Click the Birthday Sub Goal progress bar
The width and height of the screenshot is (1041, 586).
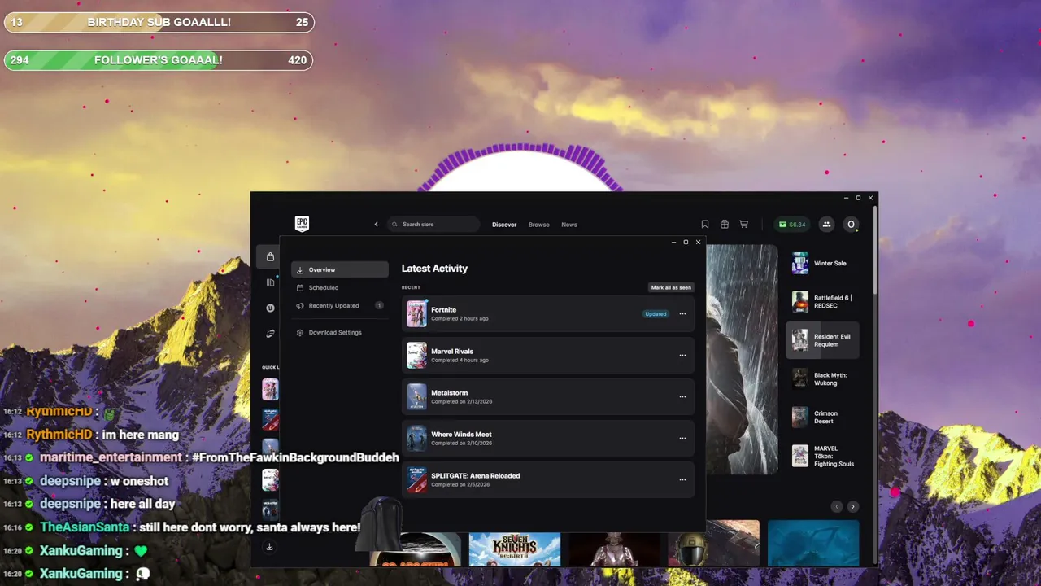(x=159, y=22)
